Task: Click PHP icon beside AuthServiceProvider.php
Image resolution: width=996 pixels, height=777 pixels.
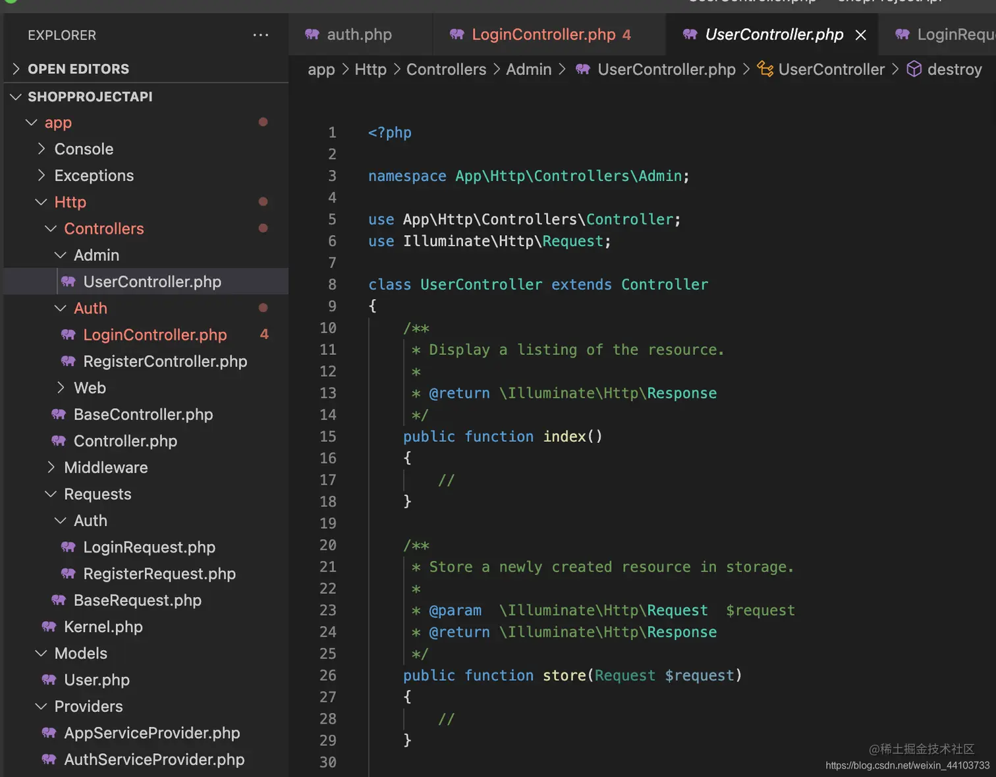Action: coord(49,759)
